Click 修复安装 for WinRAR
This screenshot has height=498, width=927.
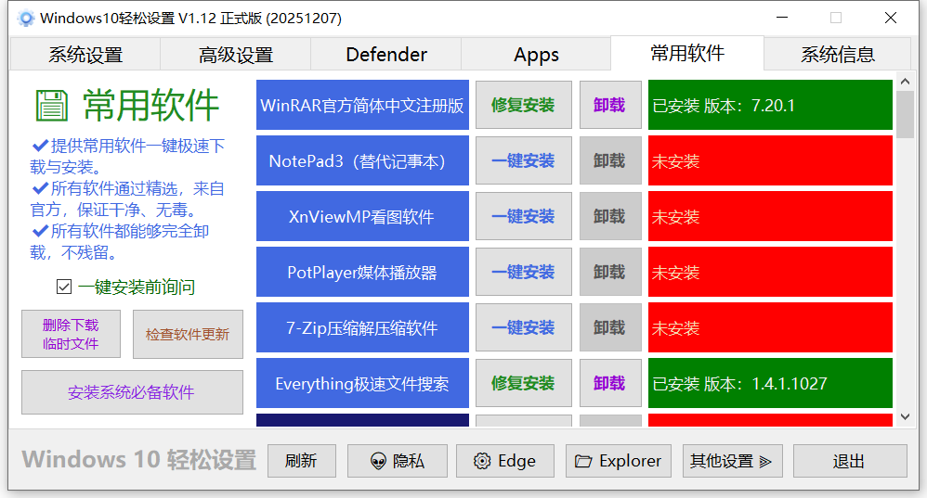(x=523, y=105)
